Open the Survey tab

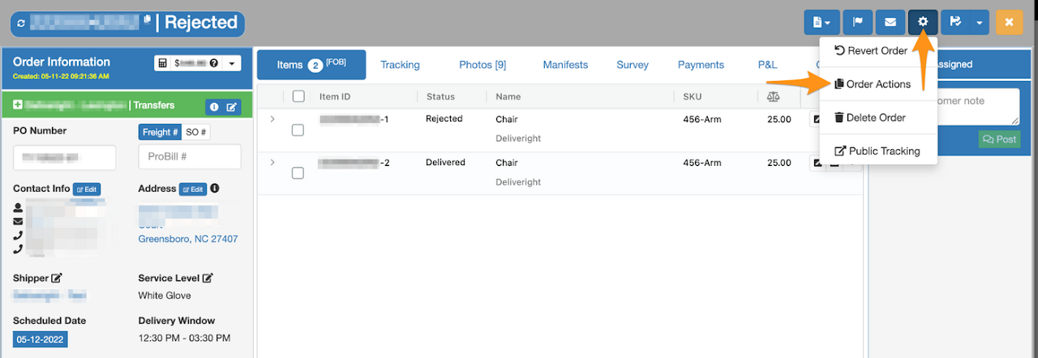pyautogui.click(x=632, y=65)
